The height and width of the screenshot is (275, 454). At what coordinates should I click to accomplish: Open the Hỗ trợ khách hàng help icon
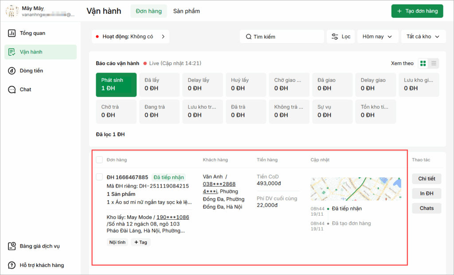[x=12, y=265]
